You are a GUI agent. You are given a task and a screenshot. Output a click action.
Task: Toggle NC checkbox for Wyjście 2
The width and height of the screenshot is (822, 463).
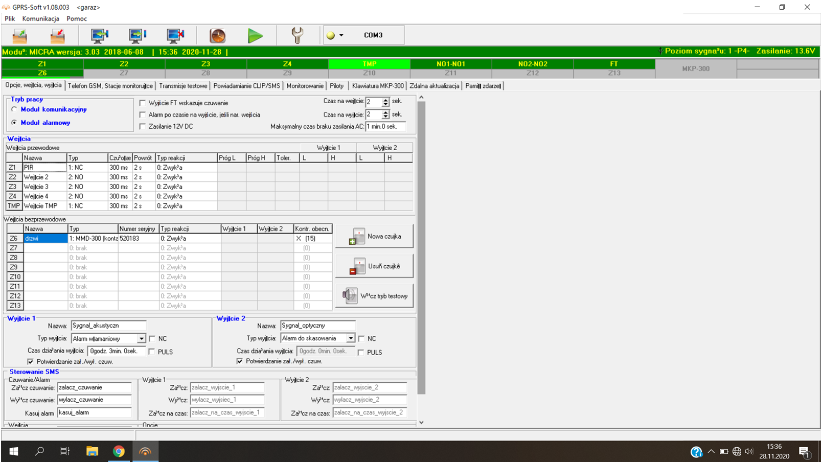coord(361,338)
